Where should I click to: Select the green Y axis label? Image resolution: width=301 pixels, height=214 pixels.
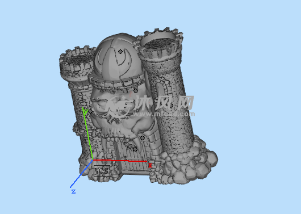86,111
